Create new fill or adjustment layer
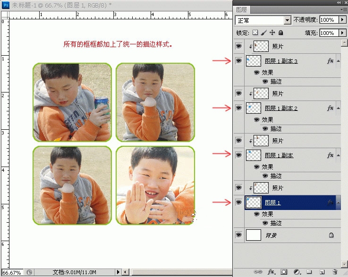Image resolution: width=348 pixels, height=277 pixels. (x=297, y=272)
